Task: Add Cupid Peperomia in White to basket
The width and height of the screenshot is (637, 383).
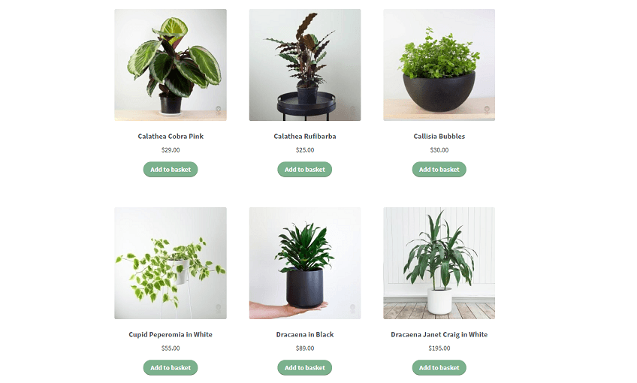Action: [171, 367]
